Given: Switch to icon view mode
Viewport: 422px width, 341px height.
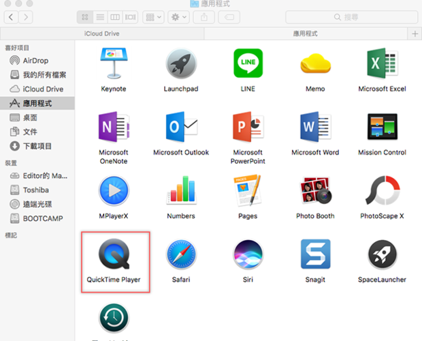Looking at the screenshot, I should coord(85,17).
